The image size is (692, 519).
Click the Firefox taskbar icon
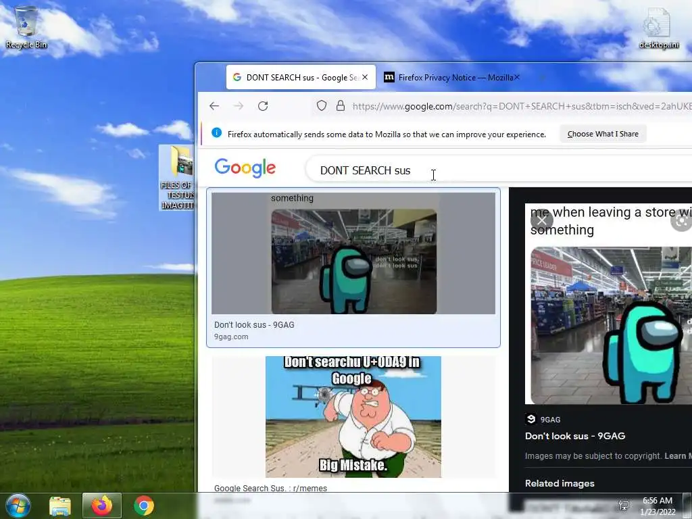point(102,505)
